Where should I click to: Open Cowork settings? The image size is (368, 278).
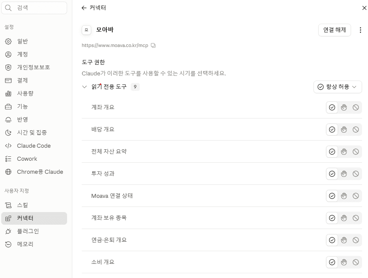(x=34, y=159)
